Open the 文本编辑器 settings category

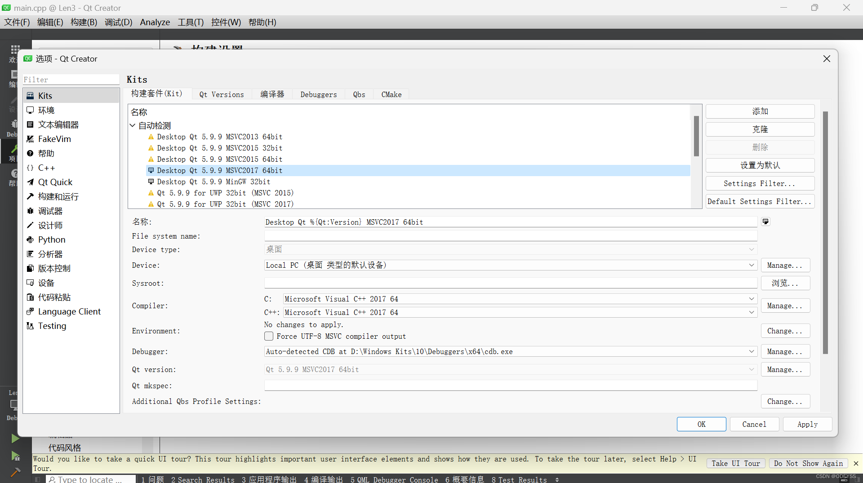(x=71, y=124)
